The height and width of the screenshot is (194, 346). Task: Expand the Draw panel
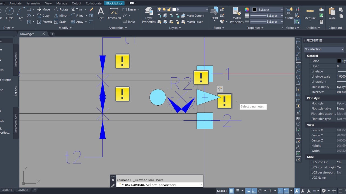(9, 28)
